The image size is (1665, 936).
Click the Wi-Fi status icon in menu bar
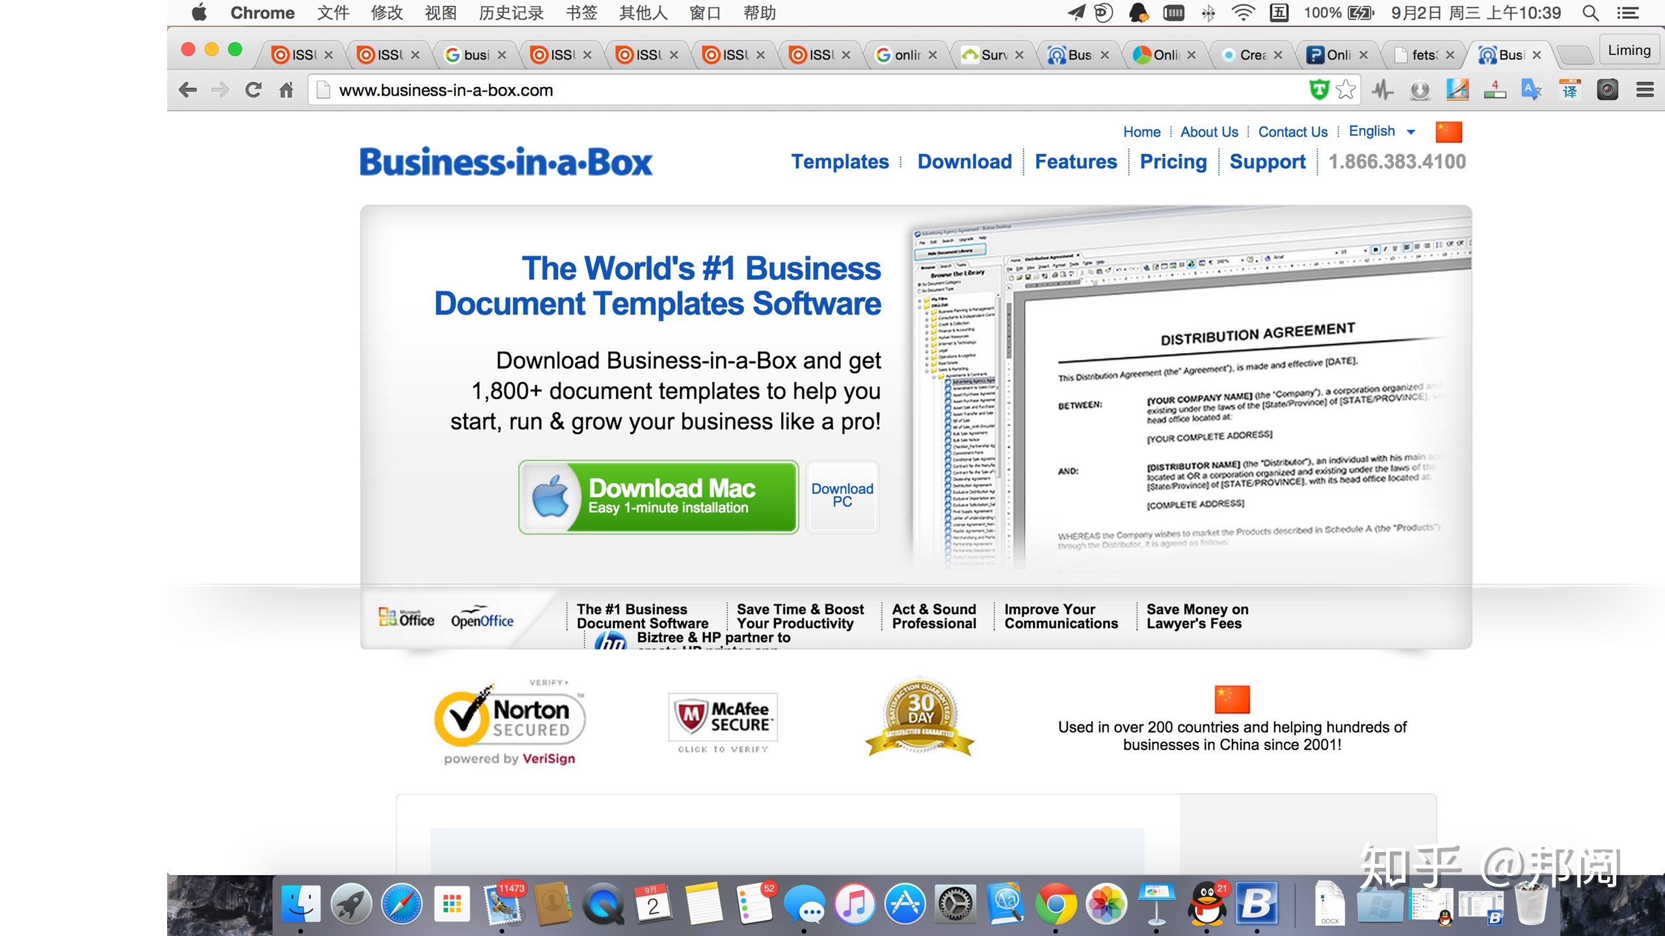[1243, 13]
